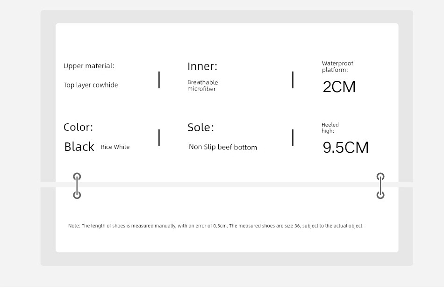
Task: Click divider between Upper material and Inner
Action: (159, 80)
